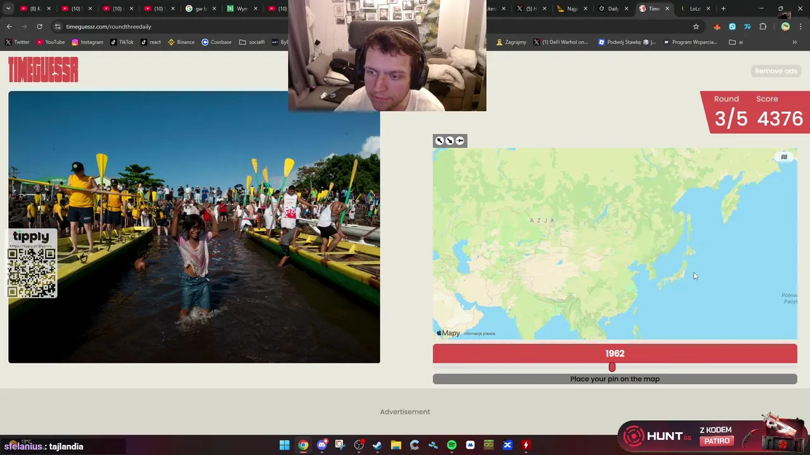Image resolution: width=810 pixels, height=455 pixels.
Task: Open the map style switcher icon
Action: 784,157
